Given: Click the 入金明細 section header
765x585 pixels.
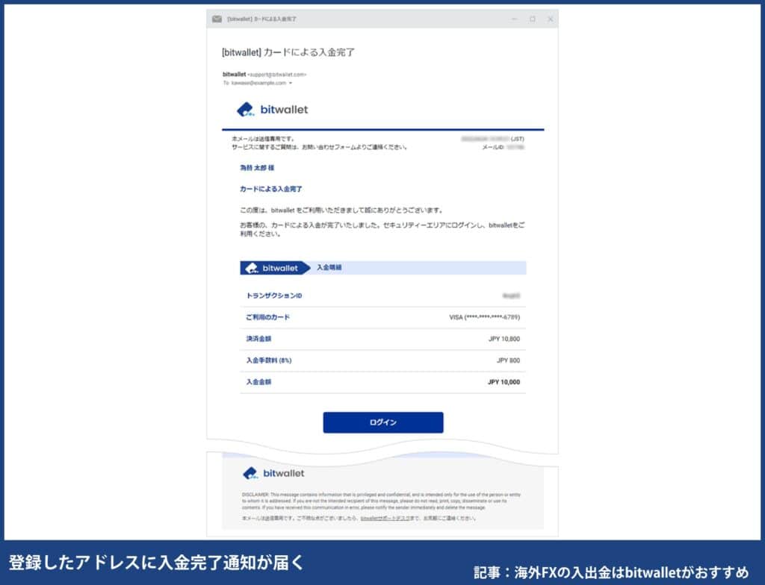Looking at the screenshot, I should [x=329, y=268].
